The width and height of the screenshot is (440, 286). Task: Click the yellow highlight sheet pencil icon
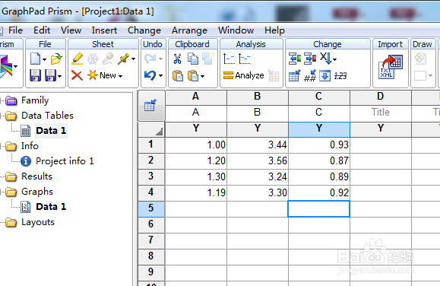[x=78, y=59]
